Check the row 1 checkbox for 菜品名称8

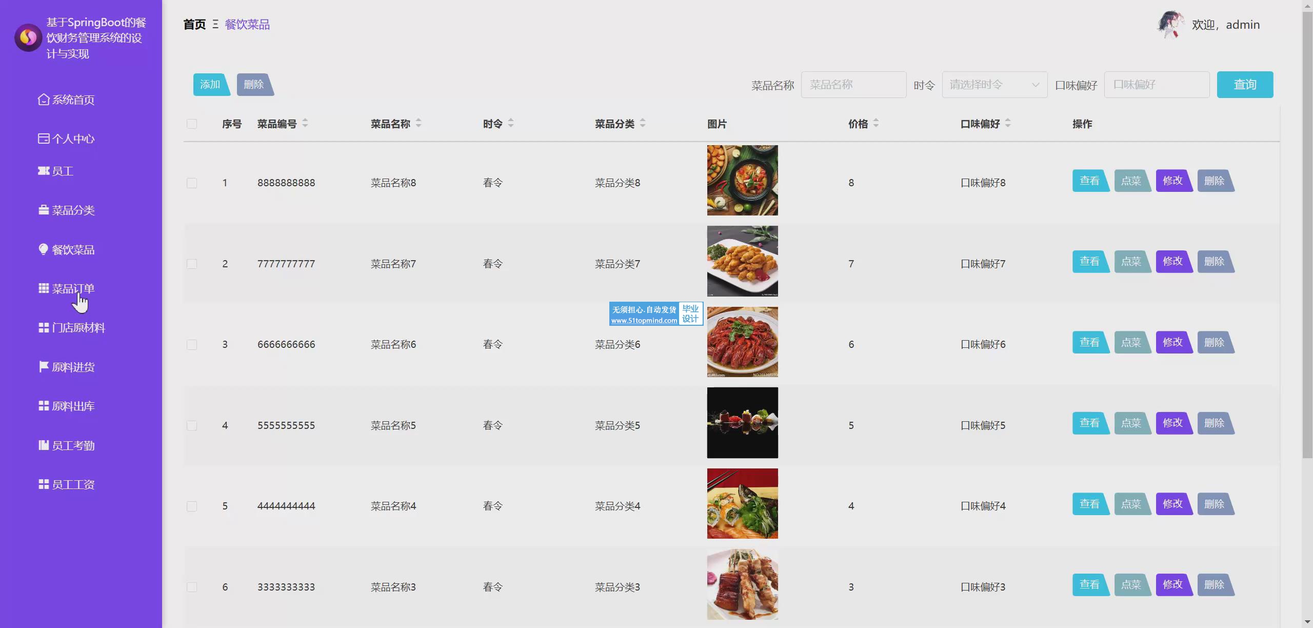[x=192, y=183]
